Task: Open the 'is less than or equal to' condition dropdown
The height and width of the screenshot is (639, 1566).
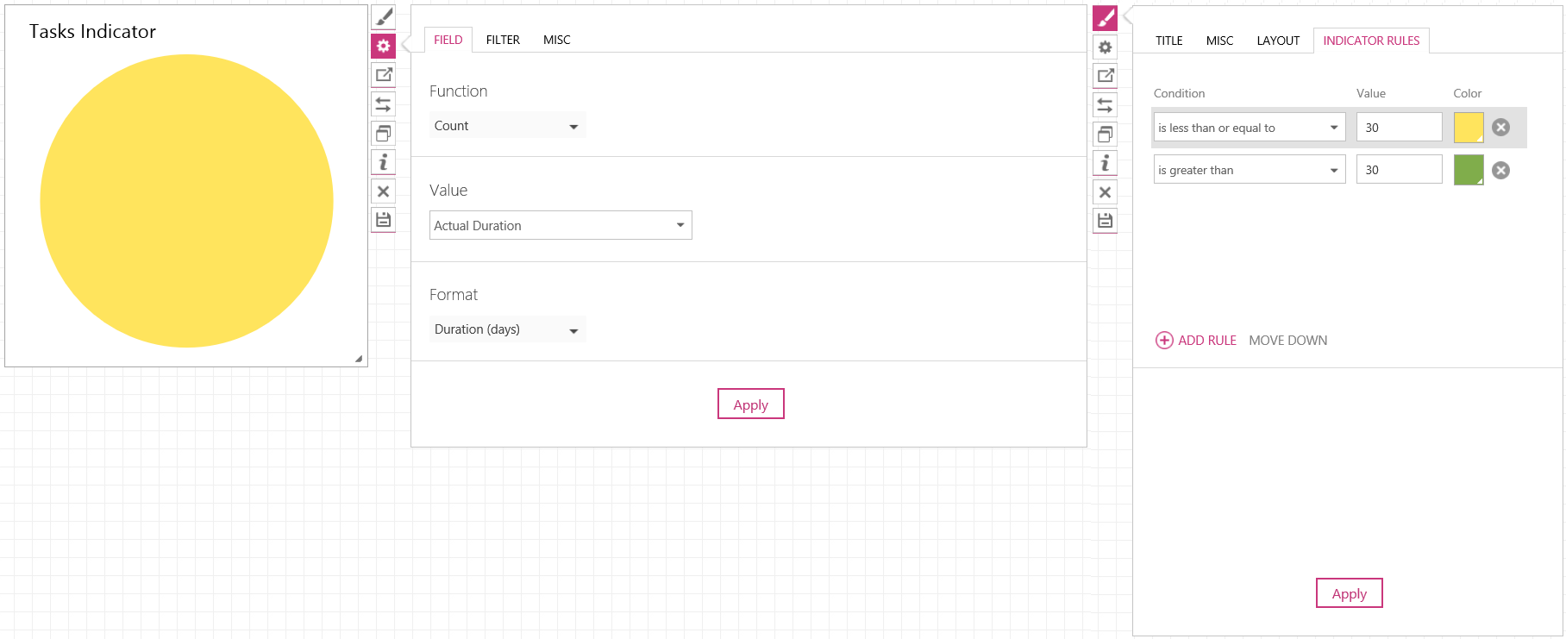Action: 1250,128
